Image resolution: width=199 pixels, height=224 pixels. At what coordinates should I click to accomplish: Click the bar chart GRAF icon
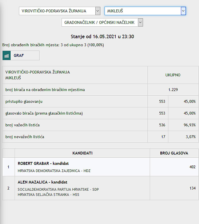pos(7,55)
